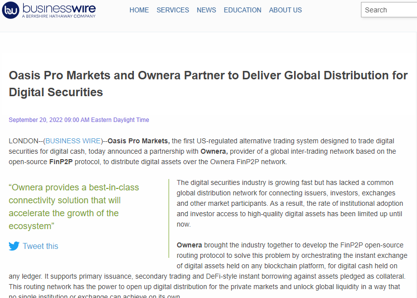Open the EDUCATION menu

click(x=242, y=10)
